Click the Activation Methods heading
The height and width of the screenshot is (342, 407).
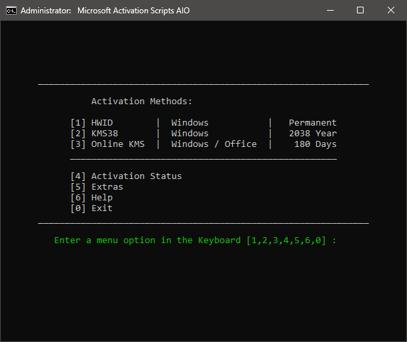pyautogui.click(x=141, y=102)
